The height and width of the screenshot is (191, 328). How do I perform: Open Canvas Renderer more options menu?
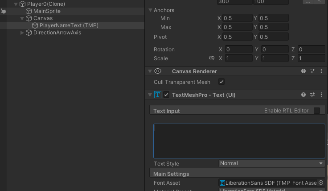click(x=321, y=71)
